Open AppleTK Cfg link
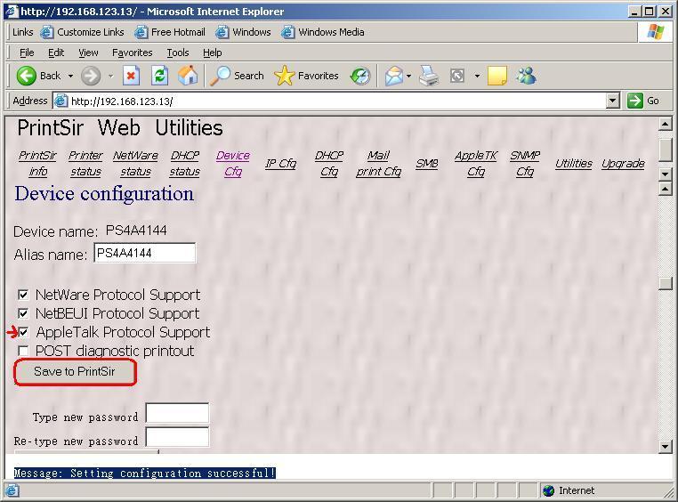The height and width of the screenshot is (502, 678). [x=476, y=164]
